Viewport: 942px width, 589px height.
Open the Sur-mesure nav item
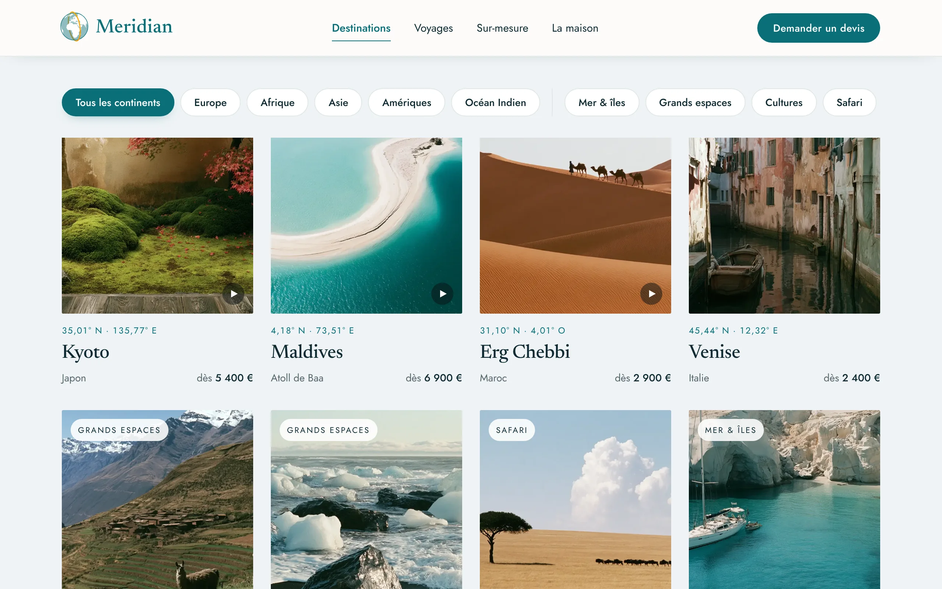(x=502, y=28)
